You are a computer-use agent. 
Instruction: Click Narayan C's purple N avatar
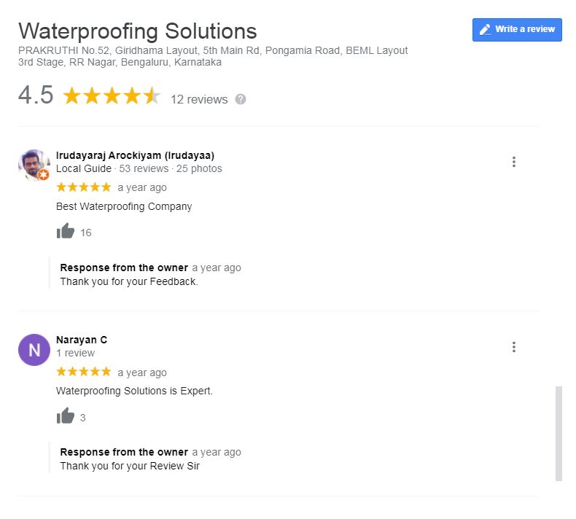pyautogui.click(x=34, y=350)
